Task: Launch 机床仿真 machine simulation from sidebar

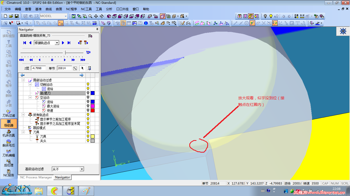Action: [x=9, y=133]
